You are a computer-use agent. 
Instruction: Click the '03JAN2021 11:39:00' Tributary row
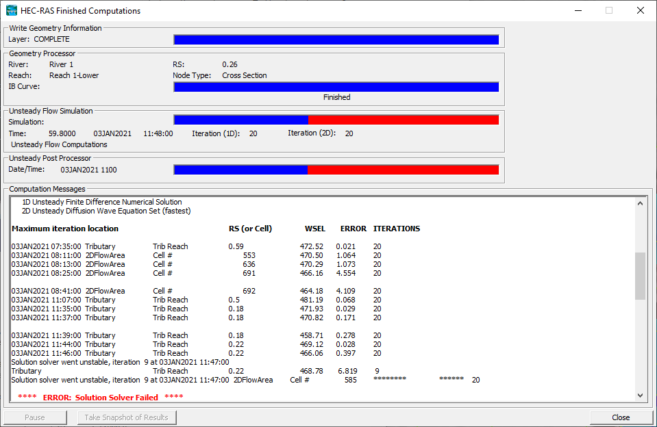pyautogui.click(x=196, y=335)
